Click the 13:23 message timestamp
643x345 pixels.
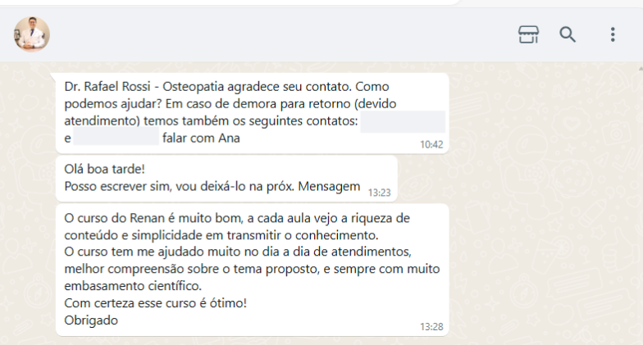(379, 193)
